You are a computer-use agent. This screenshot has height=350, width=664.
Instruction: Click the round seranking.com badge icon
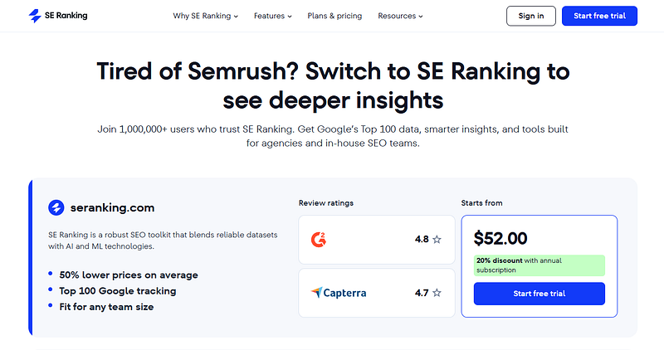(56, 208)
